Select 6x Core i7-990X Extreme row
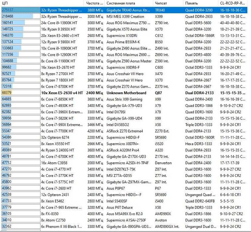Viewport: 251px width, 232px height. [124, 125]
